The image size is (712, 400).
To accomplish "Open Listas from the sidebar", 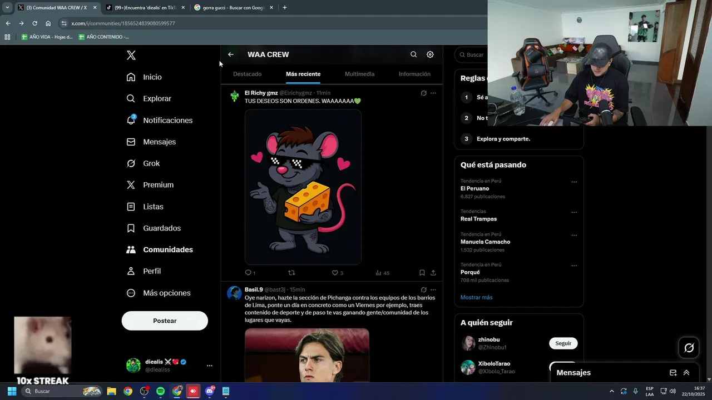I will (x=145, y=207).
